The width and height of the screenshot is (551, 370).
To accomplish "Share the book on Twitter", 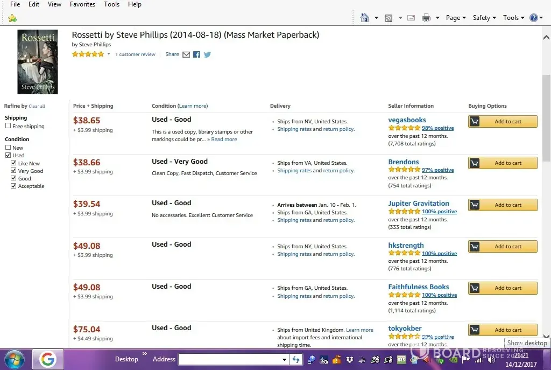I will tap(207, 54).
